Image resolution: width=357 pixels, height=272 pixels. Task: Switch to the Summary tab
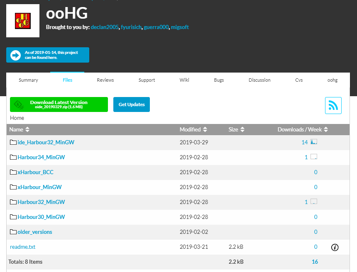[28, 80]
